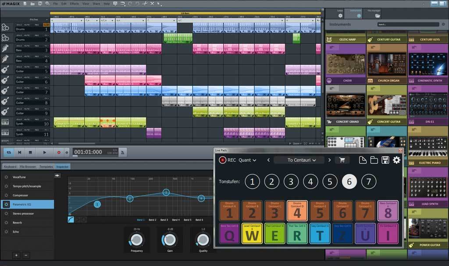Image resolution: width=449 pixels, height=266 pixels.
Task: Start playback with the transport play button
Action: 44,152
